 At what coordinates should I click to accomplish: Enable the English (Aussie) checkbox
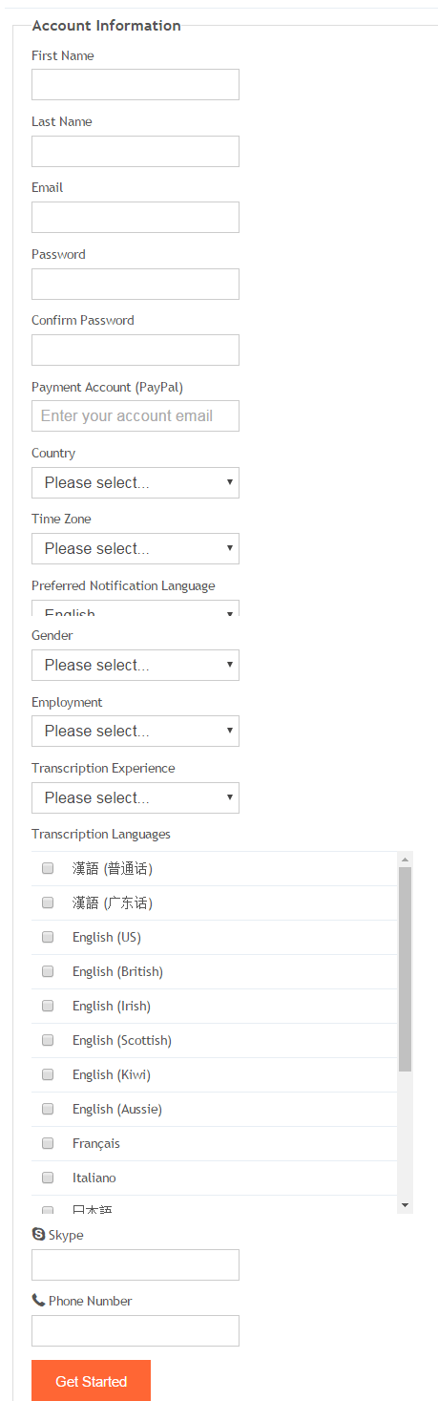(x=48, y=1109)
